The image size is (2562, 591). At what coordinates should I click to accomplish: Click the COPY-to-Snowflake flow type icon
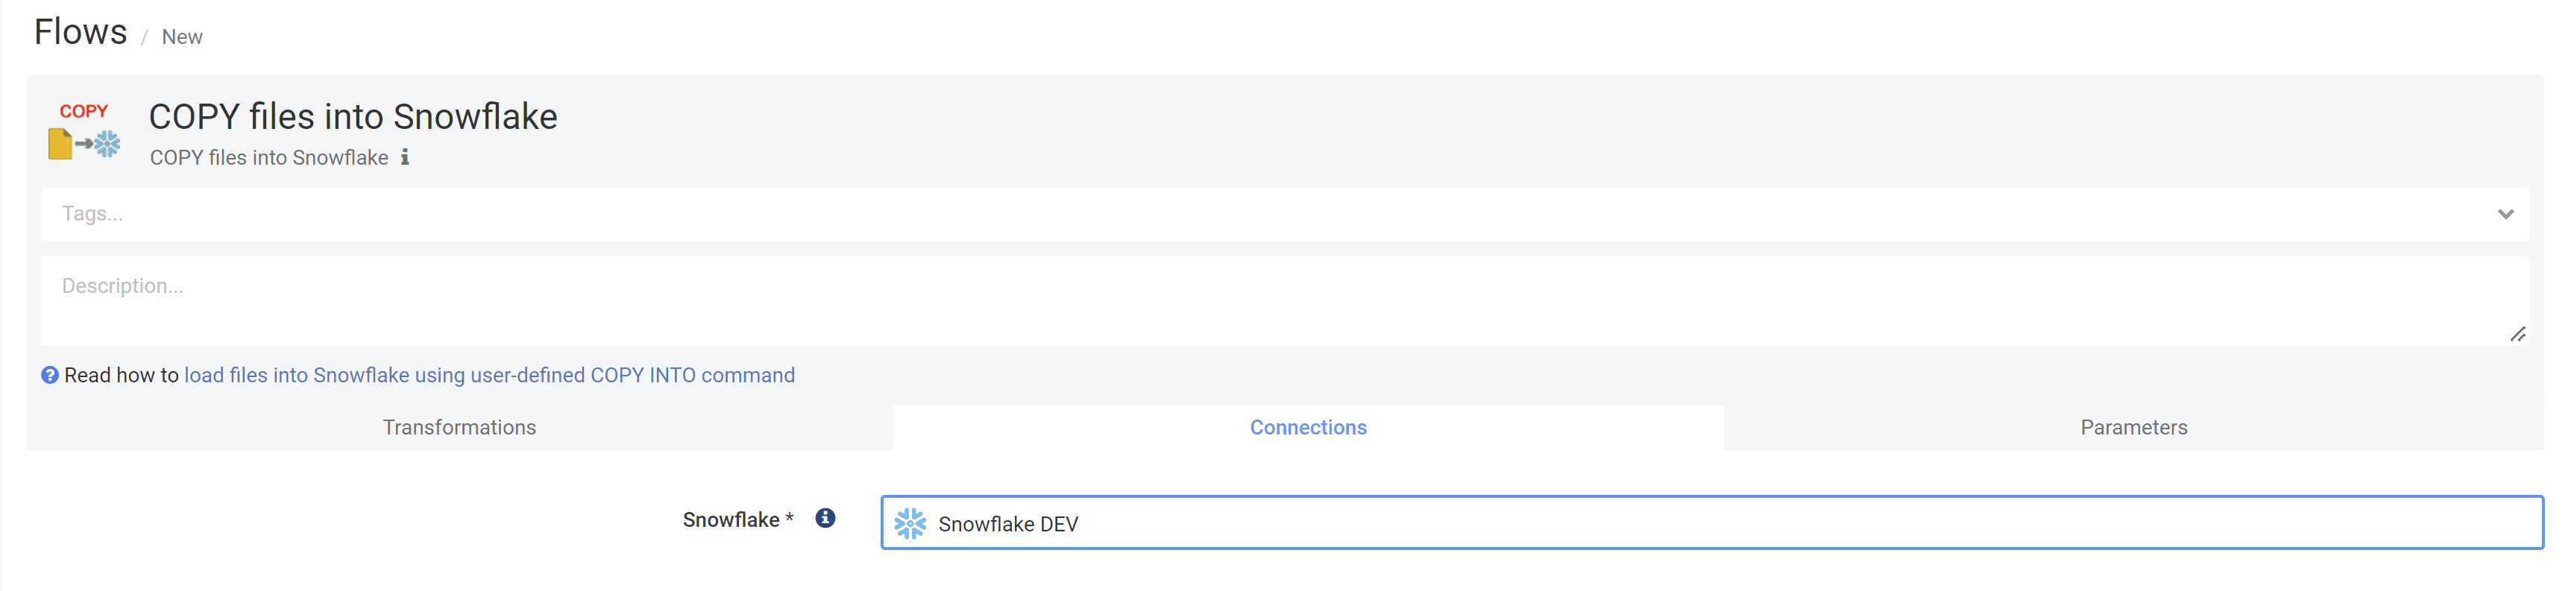pyautogui.click(x=84, y=130)
